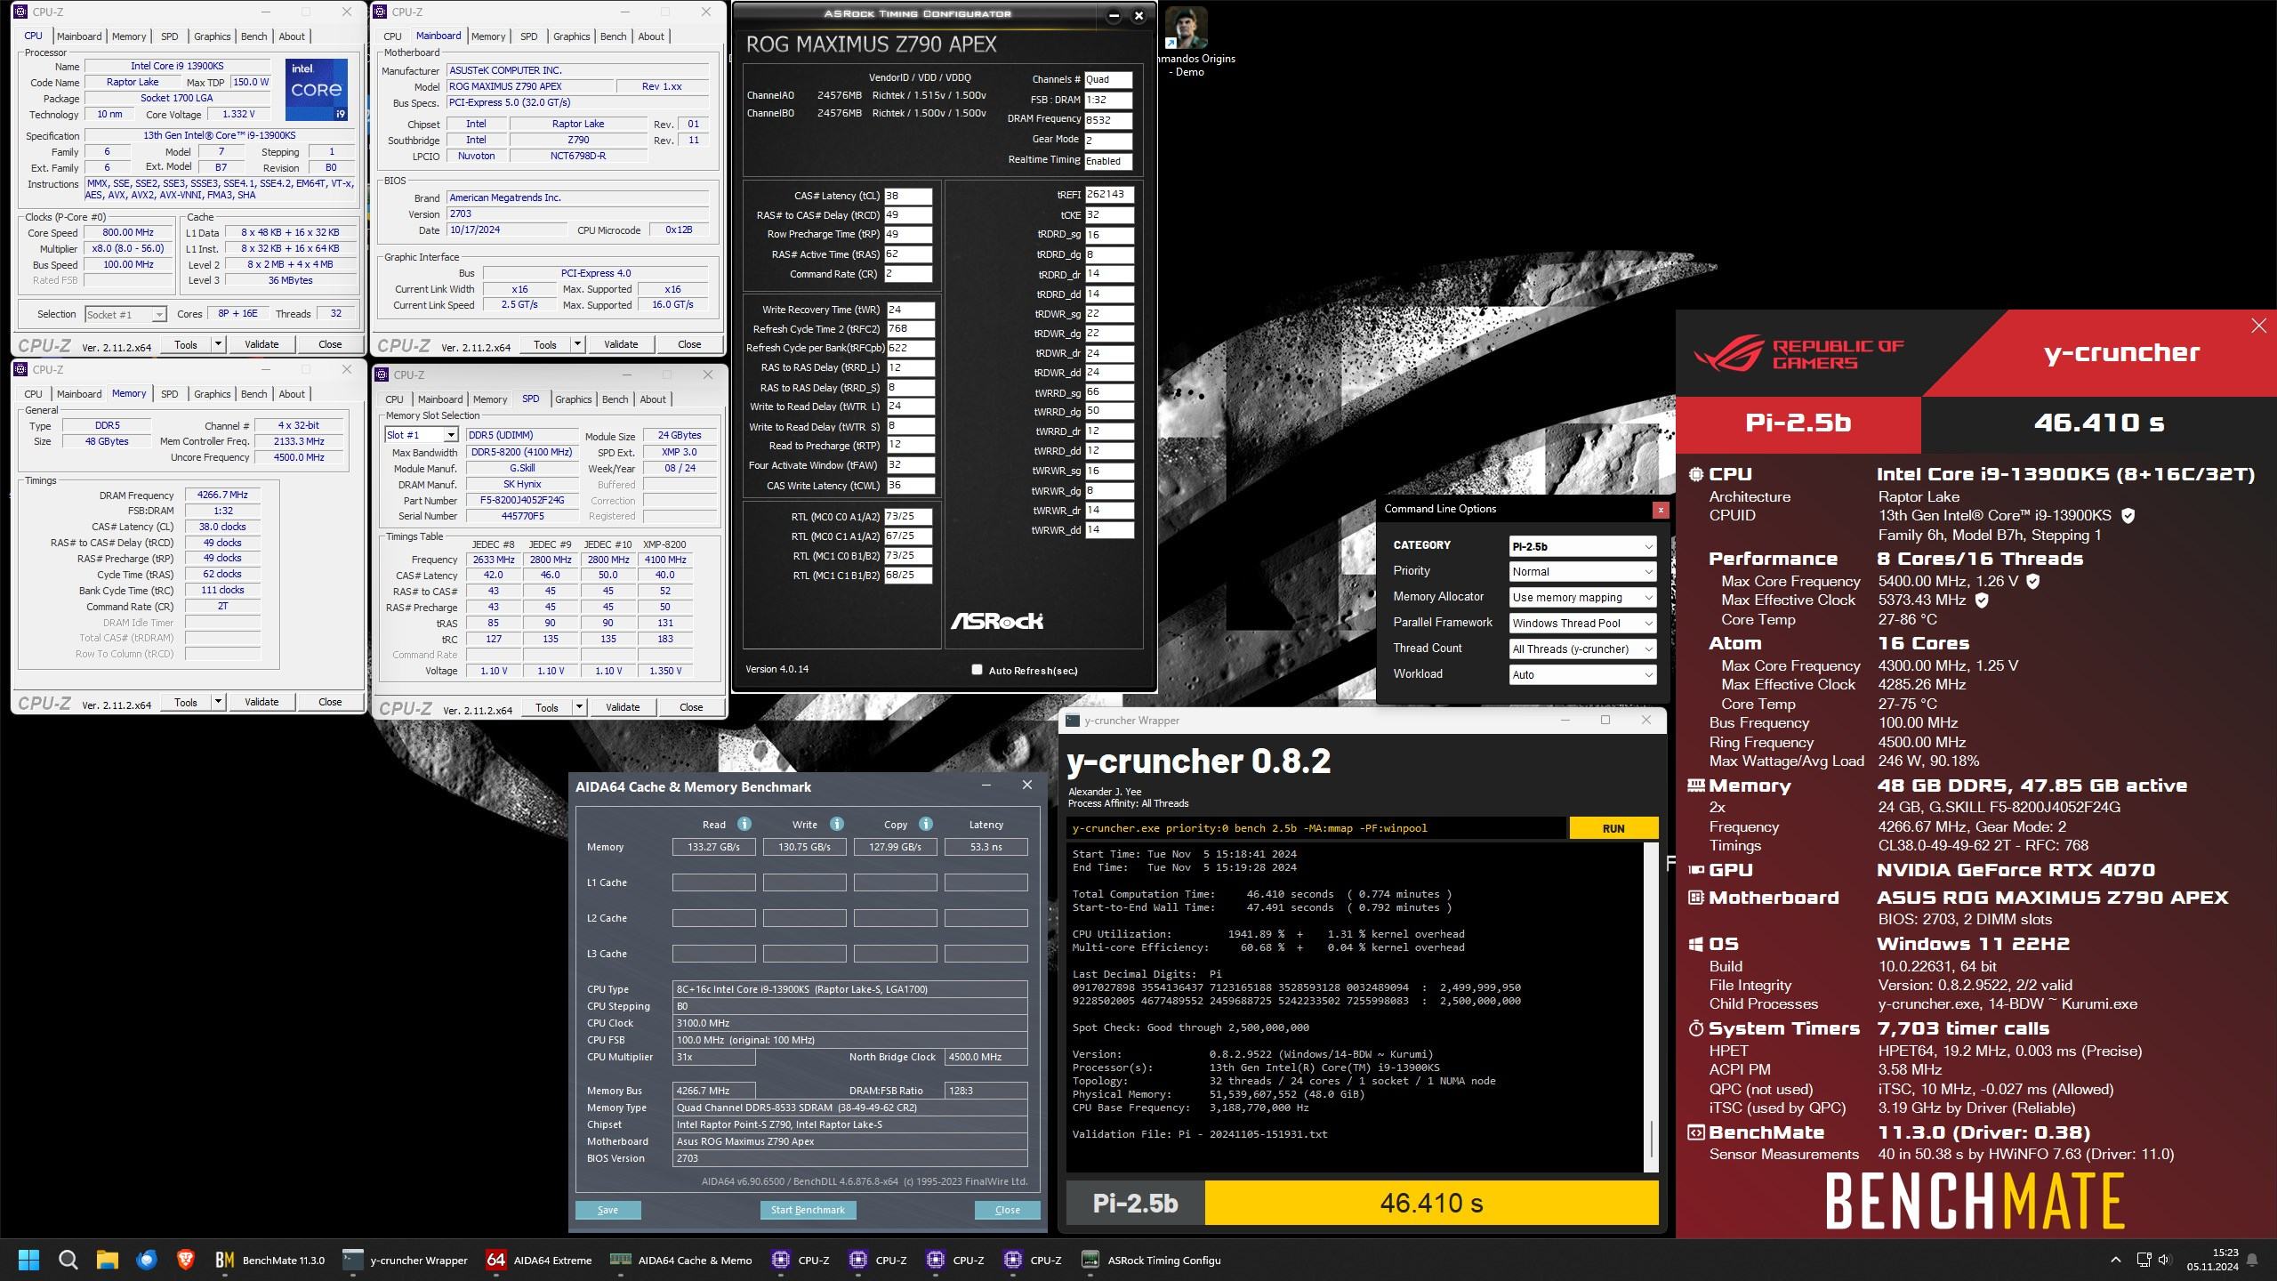
Task: Enable Auto Refresh checkbox in Timing Configurator
Action: tap(977, 670)
